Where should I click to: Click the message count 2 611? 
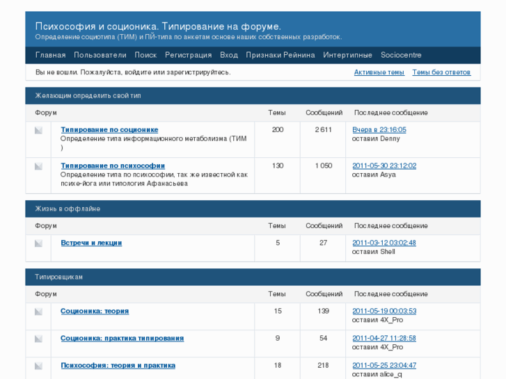pyautogui.click(x=323, y=129)
